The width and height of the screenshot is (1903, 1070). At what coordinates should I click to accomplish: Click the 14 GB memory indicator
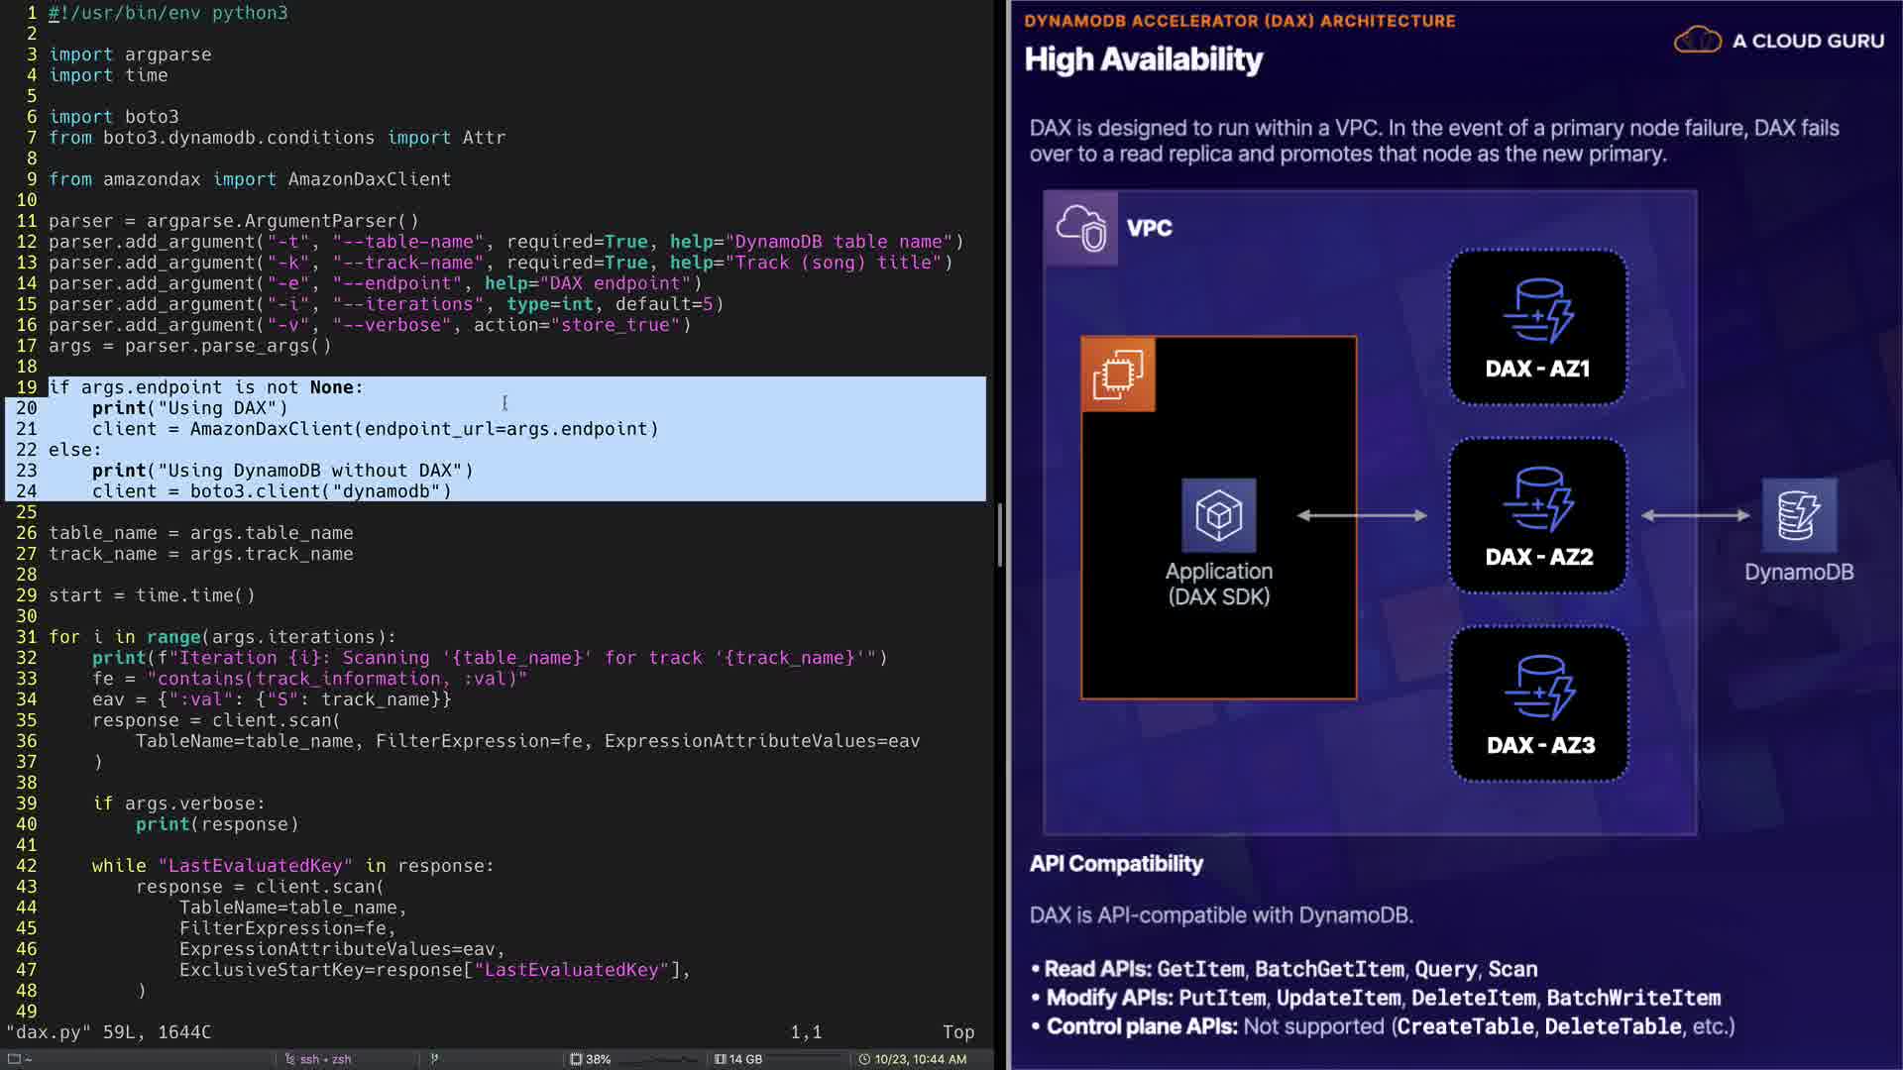pyautogui.click(x=738, y=1059)
